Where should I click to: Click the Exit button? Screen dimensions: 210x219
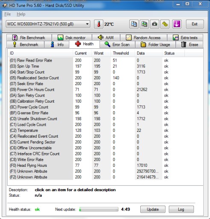point(195,24)
